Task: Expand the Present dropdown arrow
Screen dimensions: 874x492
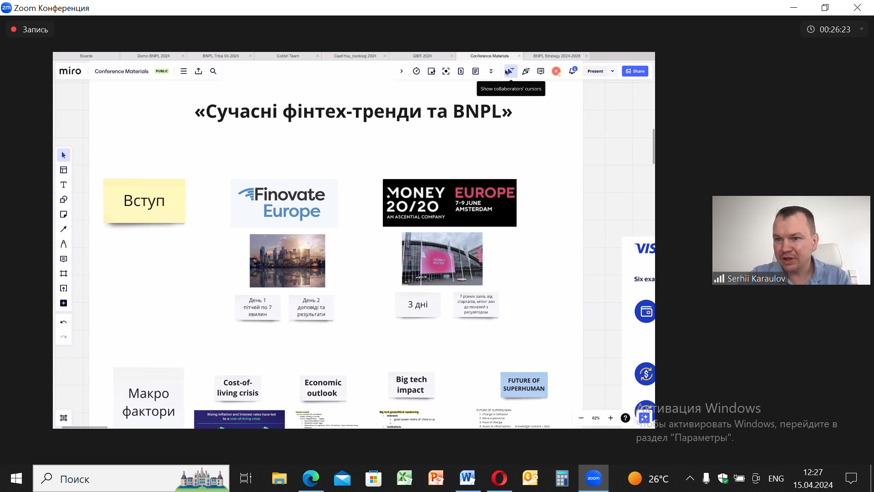Action: coord(612,72)
